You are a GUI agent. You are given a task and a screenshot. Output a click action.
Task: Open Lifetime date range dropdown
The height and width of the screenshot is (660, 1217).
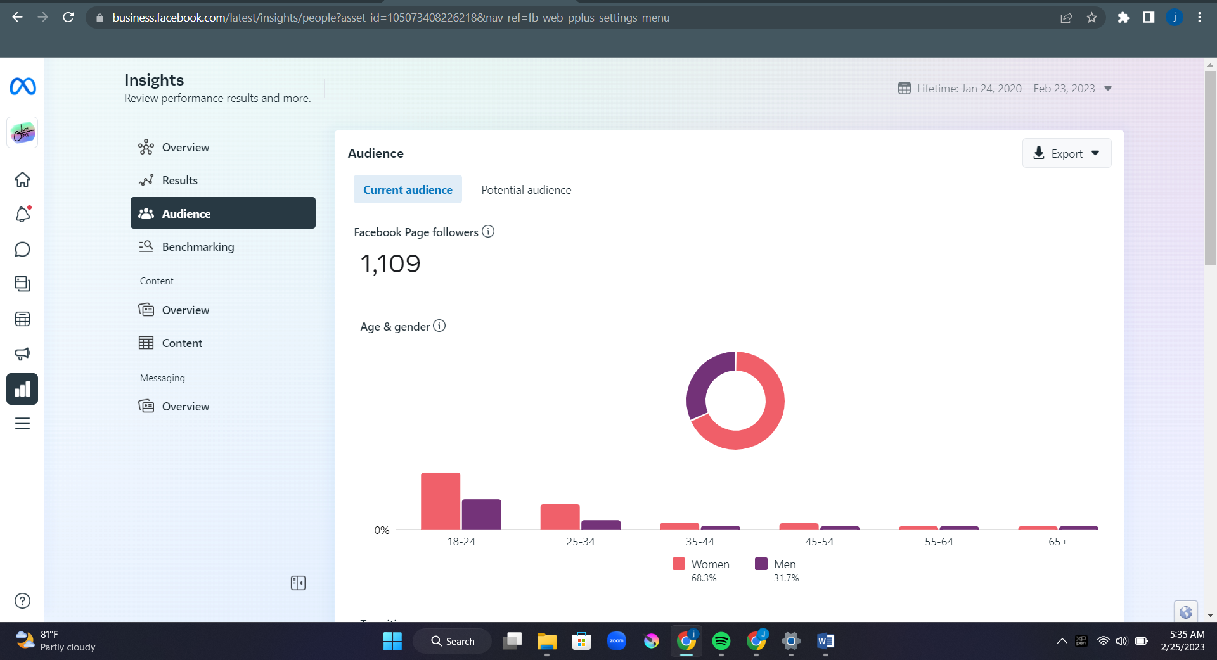point(1005,89)
